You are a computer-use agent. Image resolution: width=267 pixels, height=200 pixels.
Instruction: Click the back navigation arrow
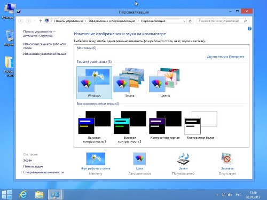coord(21,21)
